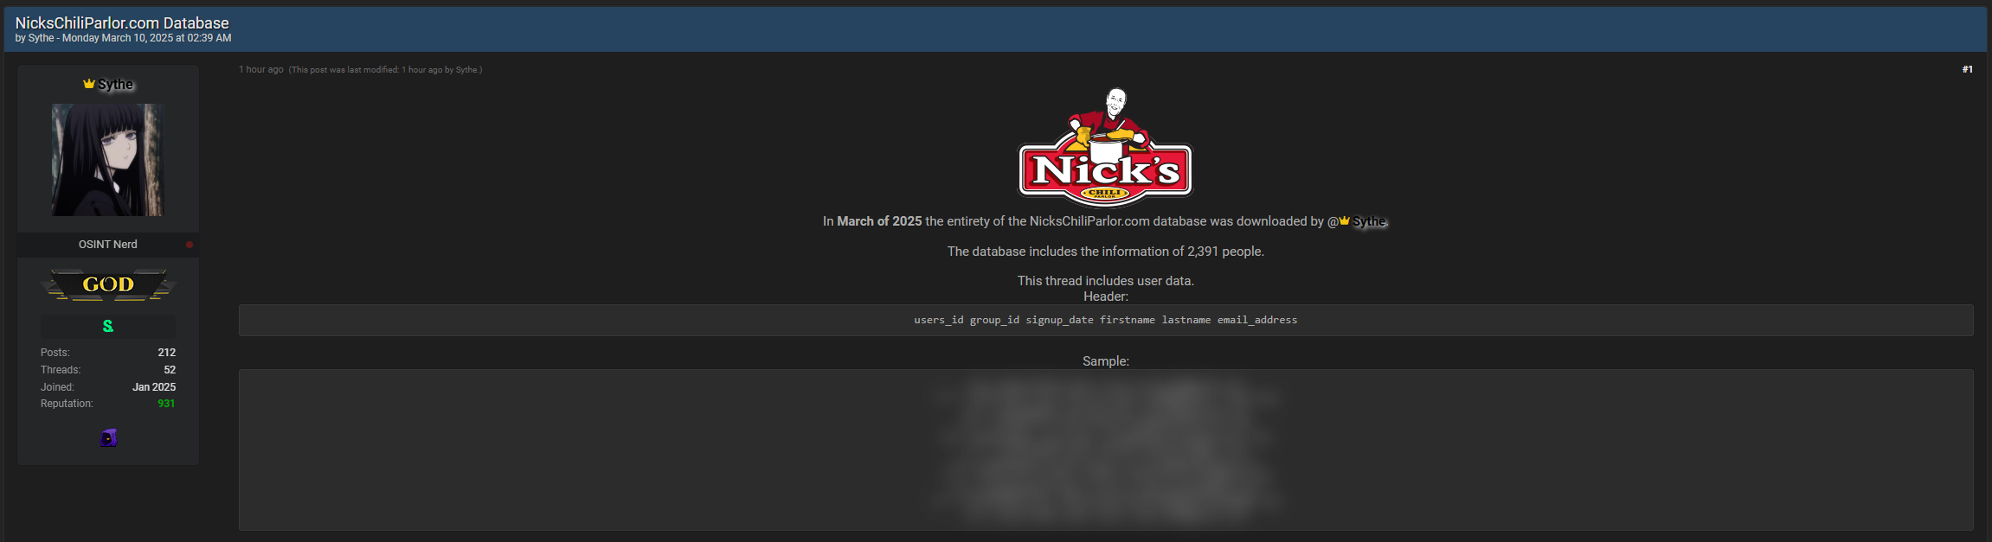
Task: Click the green S icon under the badge
Action: point(108,326)
